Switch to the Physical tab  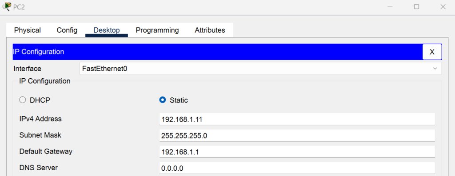click(28, 30)
